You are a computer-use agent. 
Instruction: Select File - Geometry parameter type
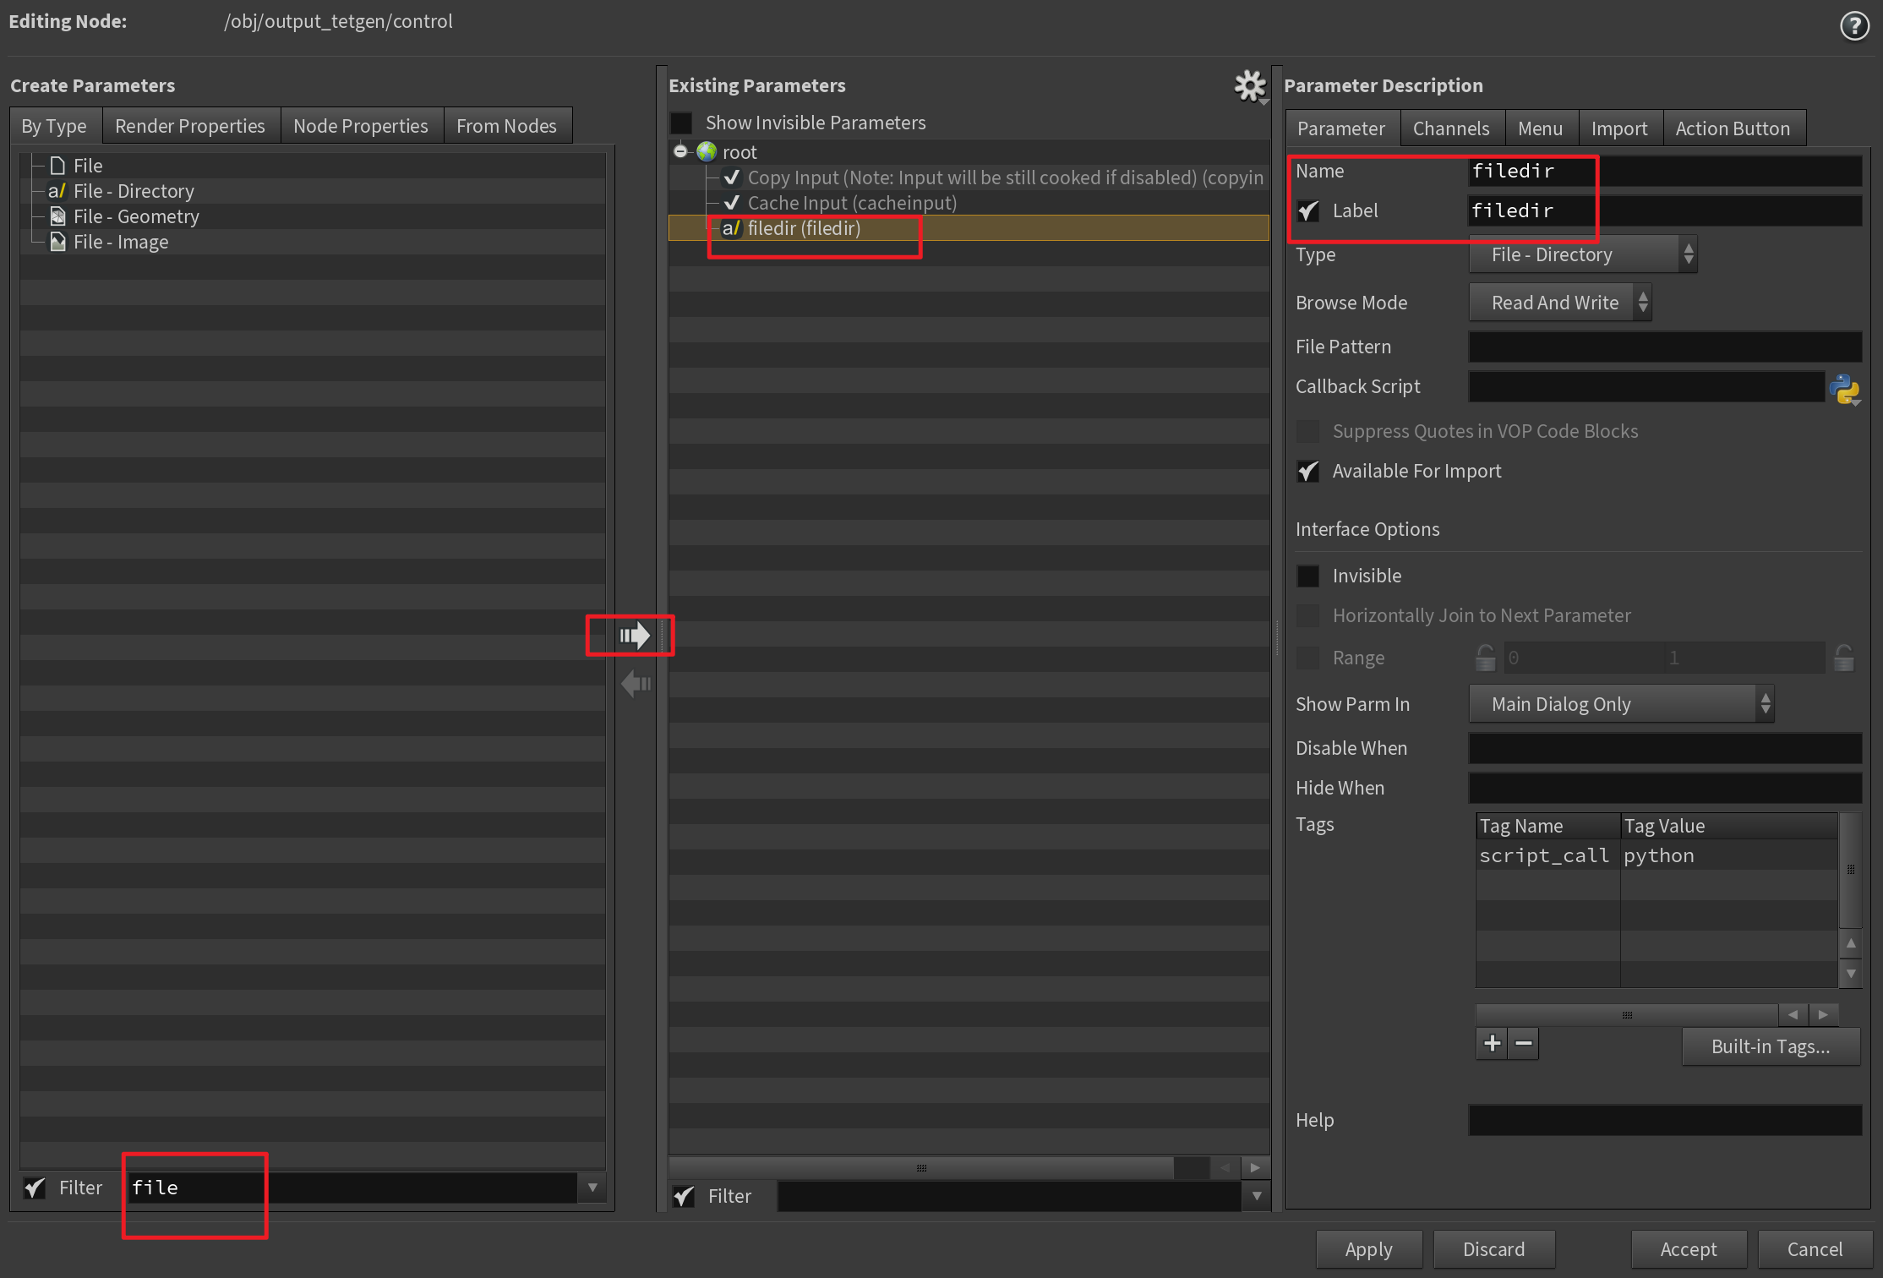[x=136, y=217]
